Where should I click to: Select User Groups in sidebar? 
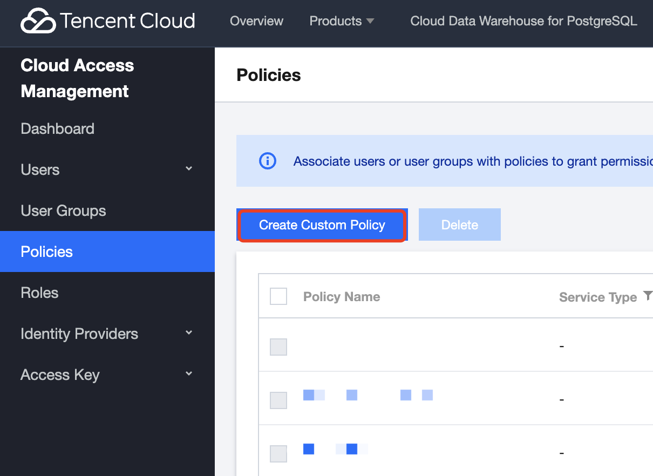pos(63,210)
